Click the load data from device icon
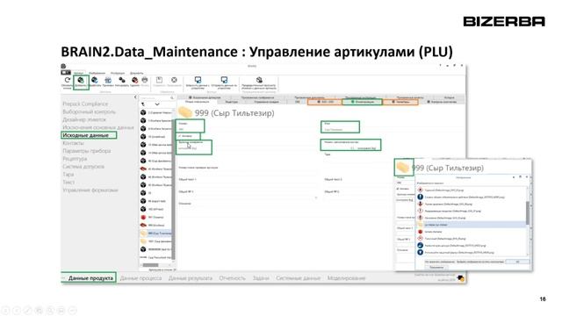The height and width of the screenshot is (316, 562). click(198, 80)
